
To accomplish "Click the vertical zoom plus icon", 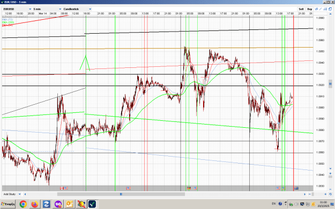I will tap(330, 174).
